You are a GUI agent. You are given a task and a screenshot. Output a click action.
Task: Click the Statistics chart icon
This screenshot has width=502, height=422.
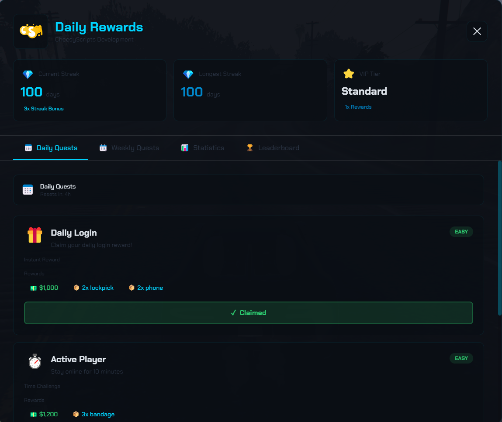(185, 148)
